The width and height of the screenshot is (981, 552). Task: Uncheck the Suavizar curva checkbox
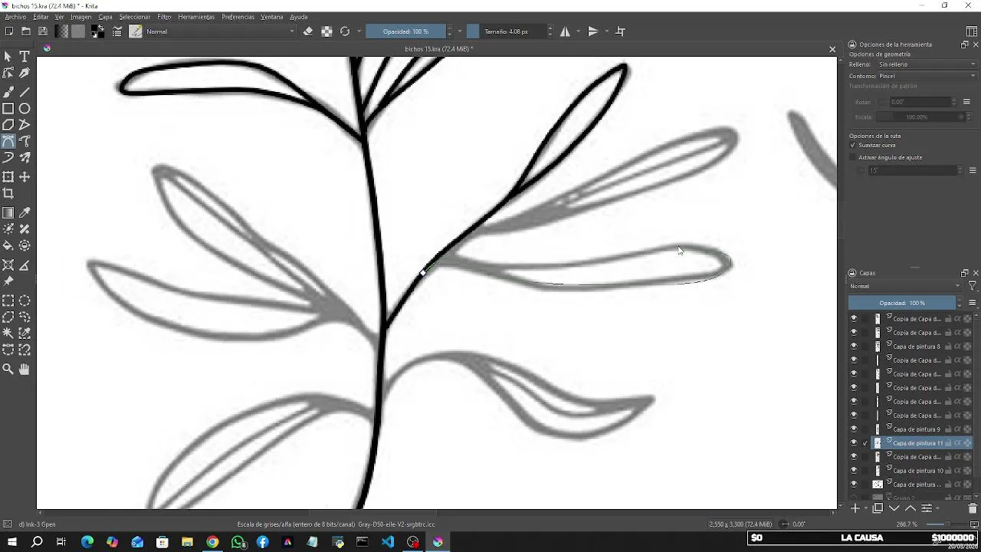(x=853, y=145)
